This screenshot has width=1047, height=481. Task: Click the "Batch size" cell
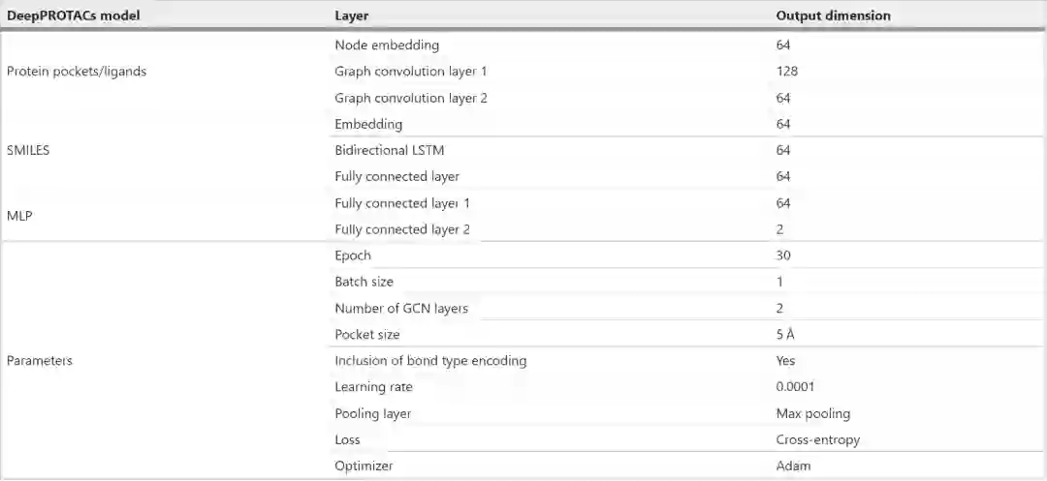(x=364, y=282)
